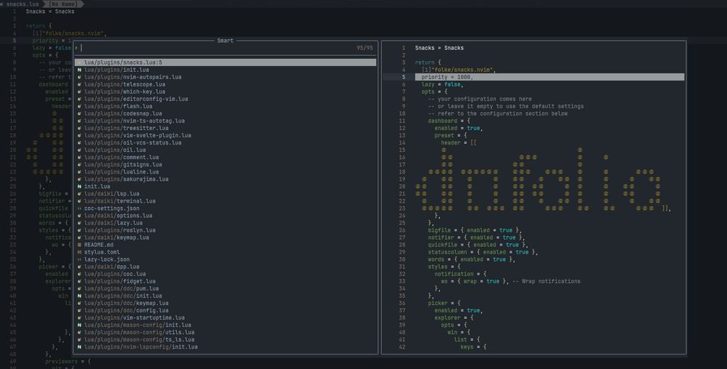Viewport: 727px width, 369px height.
Task: Click '-- your configuration comes here' preview comment
Action: [480, 99]
